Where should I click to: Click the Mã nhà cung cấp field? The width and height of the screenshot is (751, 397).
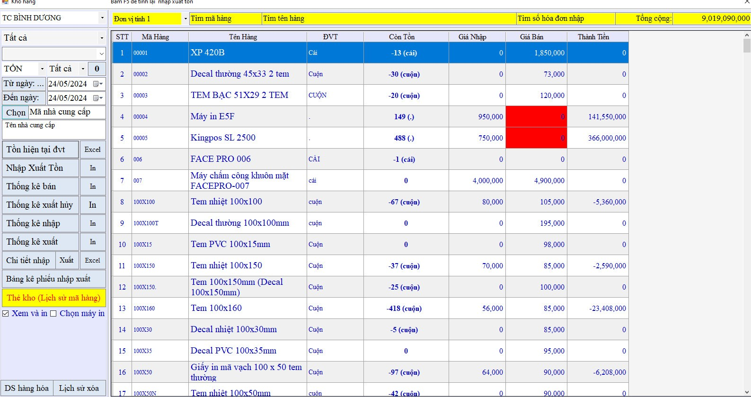click(67, 112)
